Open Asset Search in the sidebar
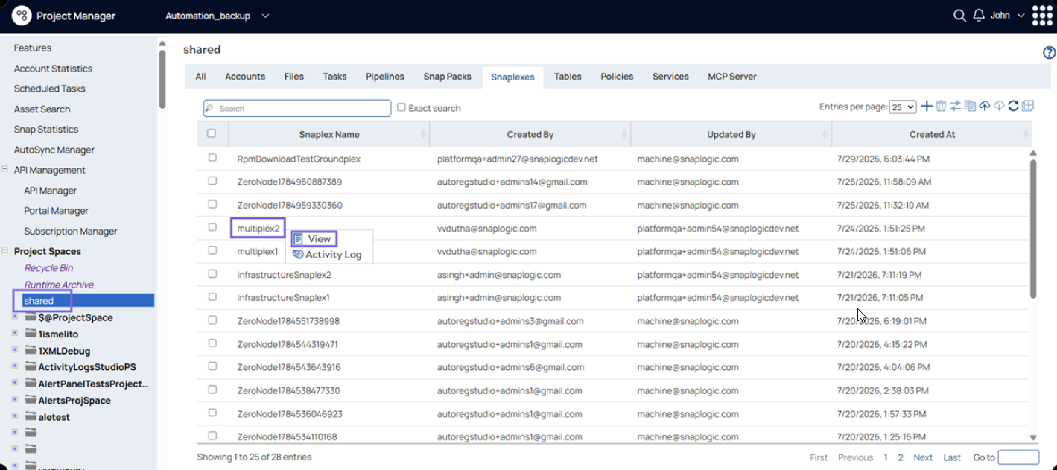Viewport: 1057px width, 470px height. [42, 109]
